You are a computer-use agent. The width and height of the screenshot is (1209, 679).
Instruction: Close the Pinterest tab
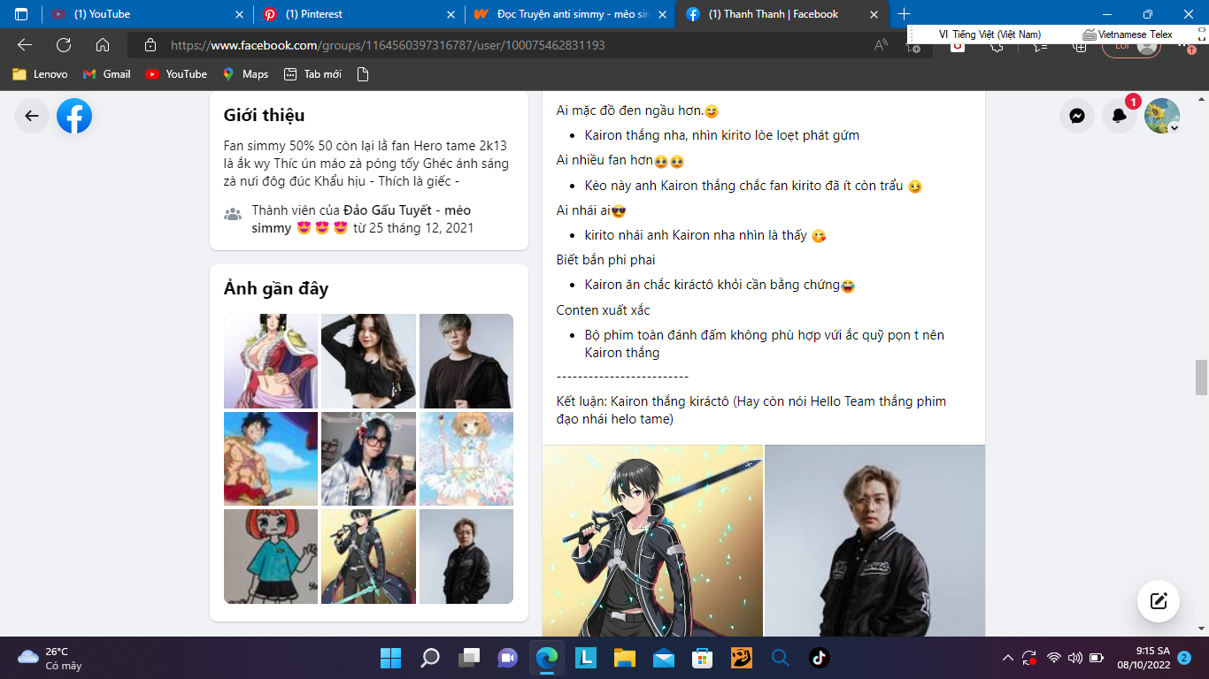tap(450, 14)
